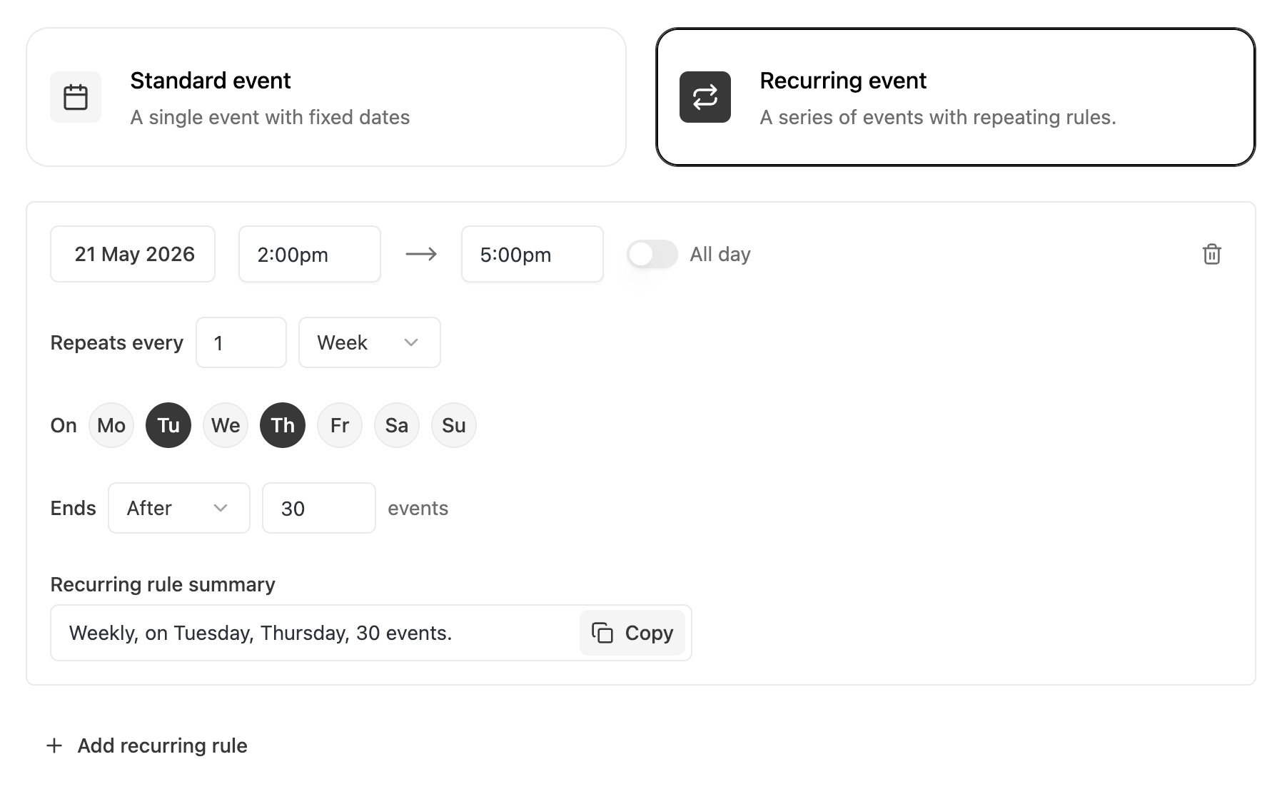1282x799 pixels.
Task: Select Monday as a repeat day
Action: 111,425
